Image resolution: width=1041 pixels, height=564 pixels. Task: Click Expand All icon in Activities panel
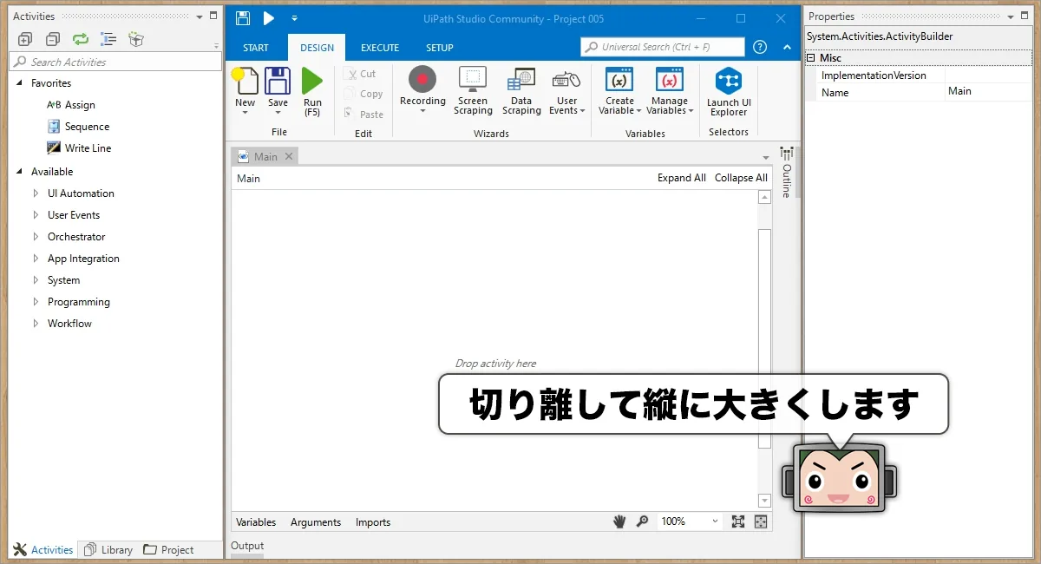point(24,39)
